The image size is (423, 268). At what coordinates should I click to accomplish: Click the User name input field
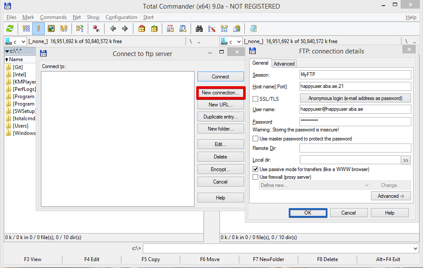[355, 109]
